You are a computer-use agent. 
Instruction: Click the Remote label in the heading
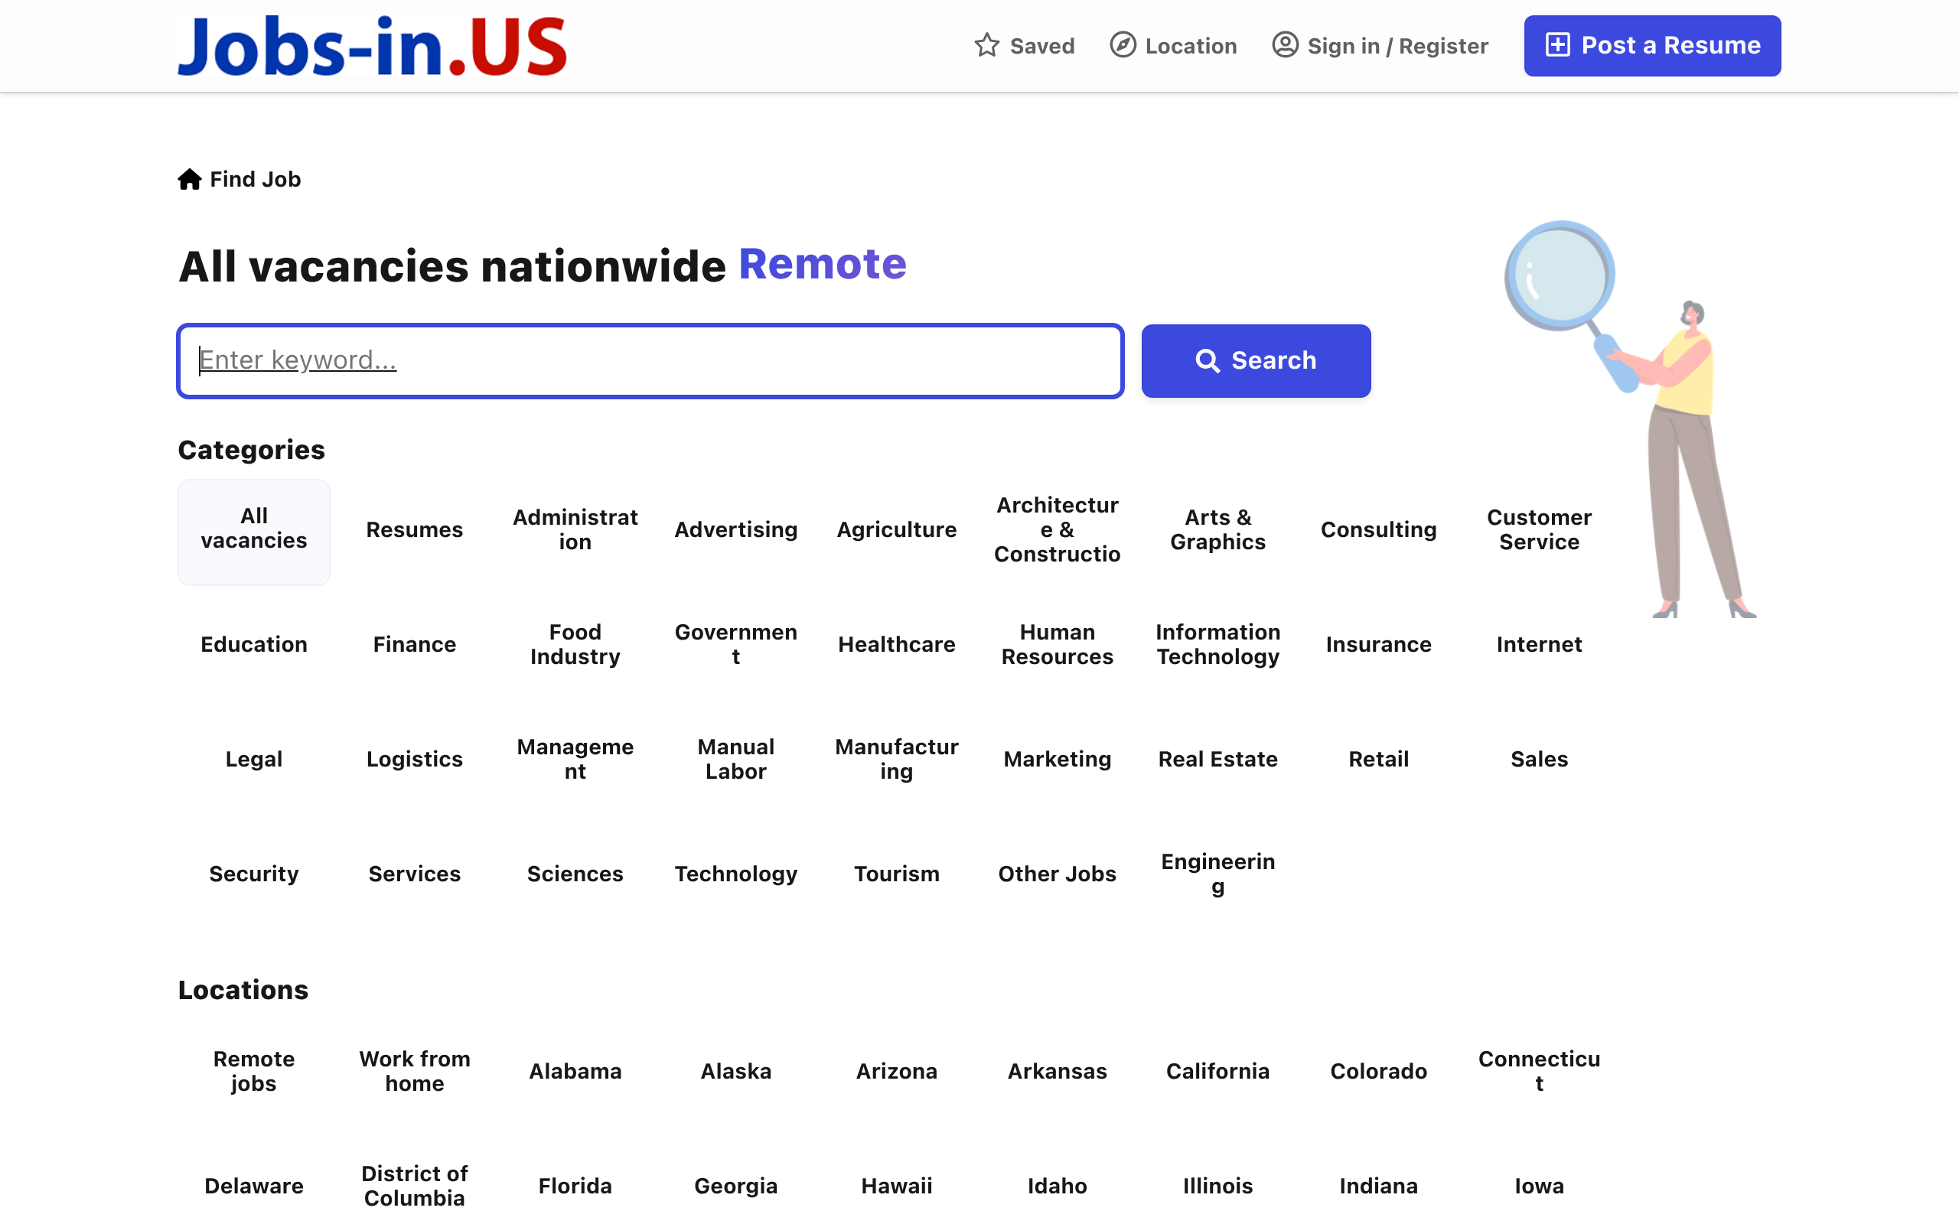823,263
